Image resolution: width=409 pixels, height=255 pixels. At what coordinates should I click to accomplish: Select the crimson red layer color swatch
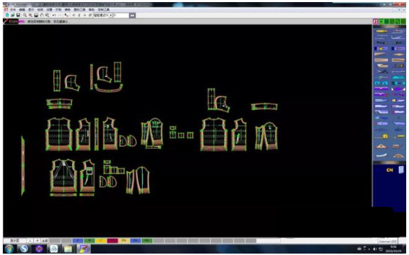pyautogui.click(x=112, y=241)
